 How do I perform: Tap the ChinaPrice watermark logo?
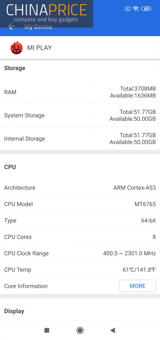click(x=47, y=14)
